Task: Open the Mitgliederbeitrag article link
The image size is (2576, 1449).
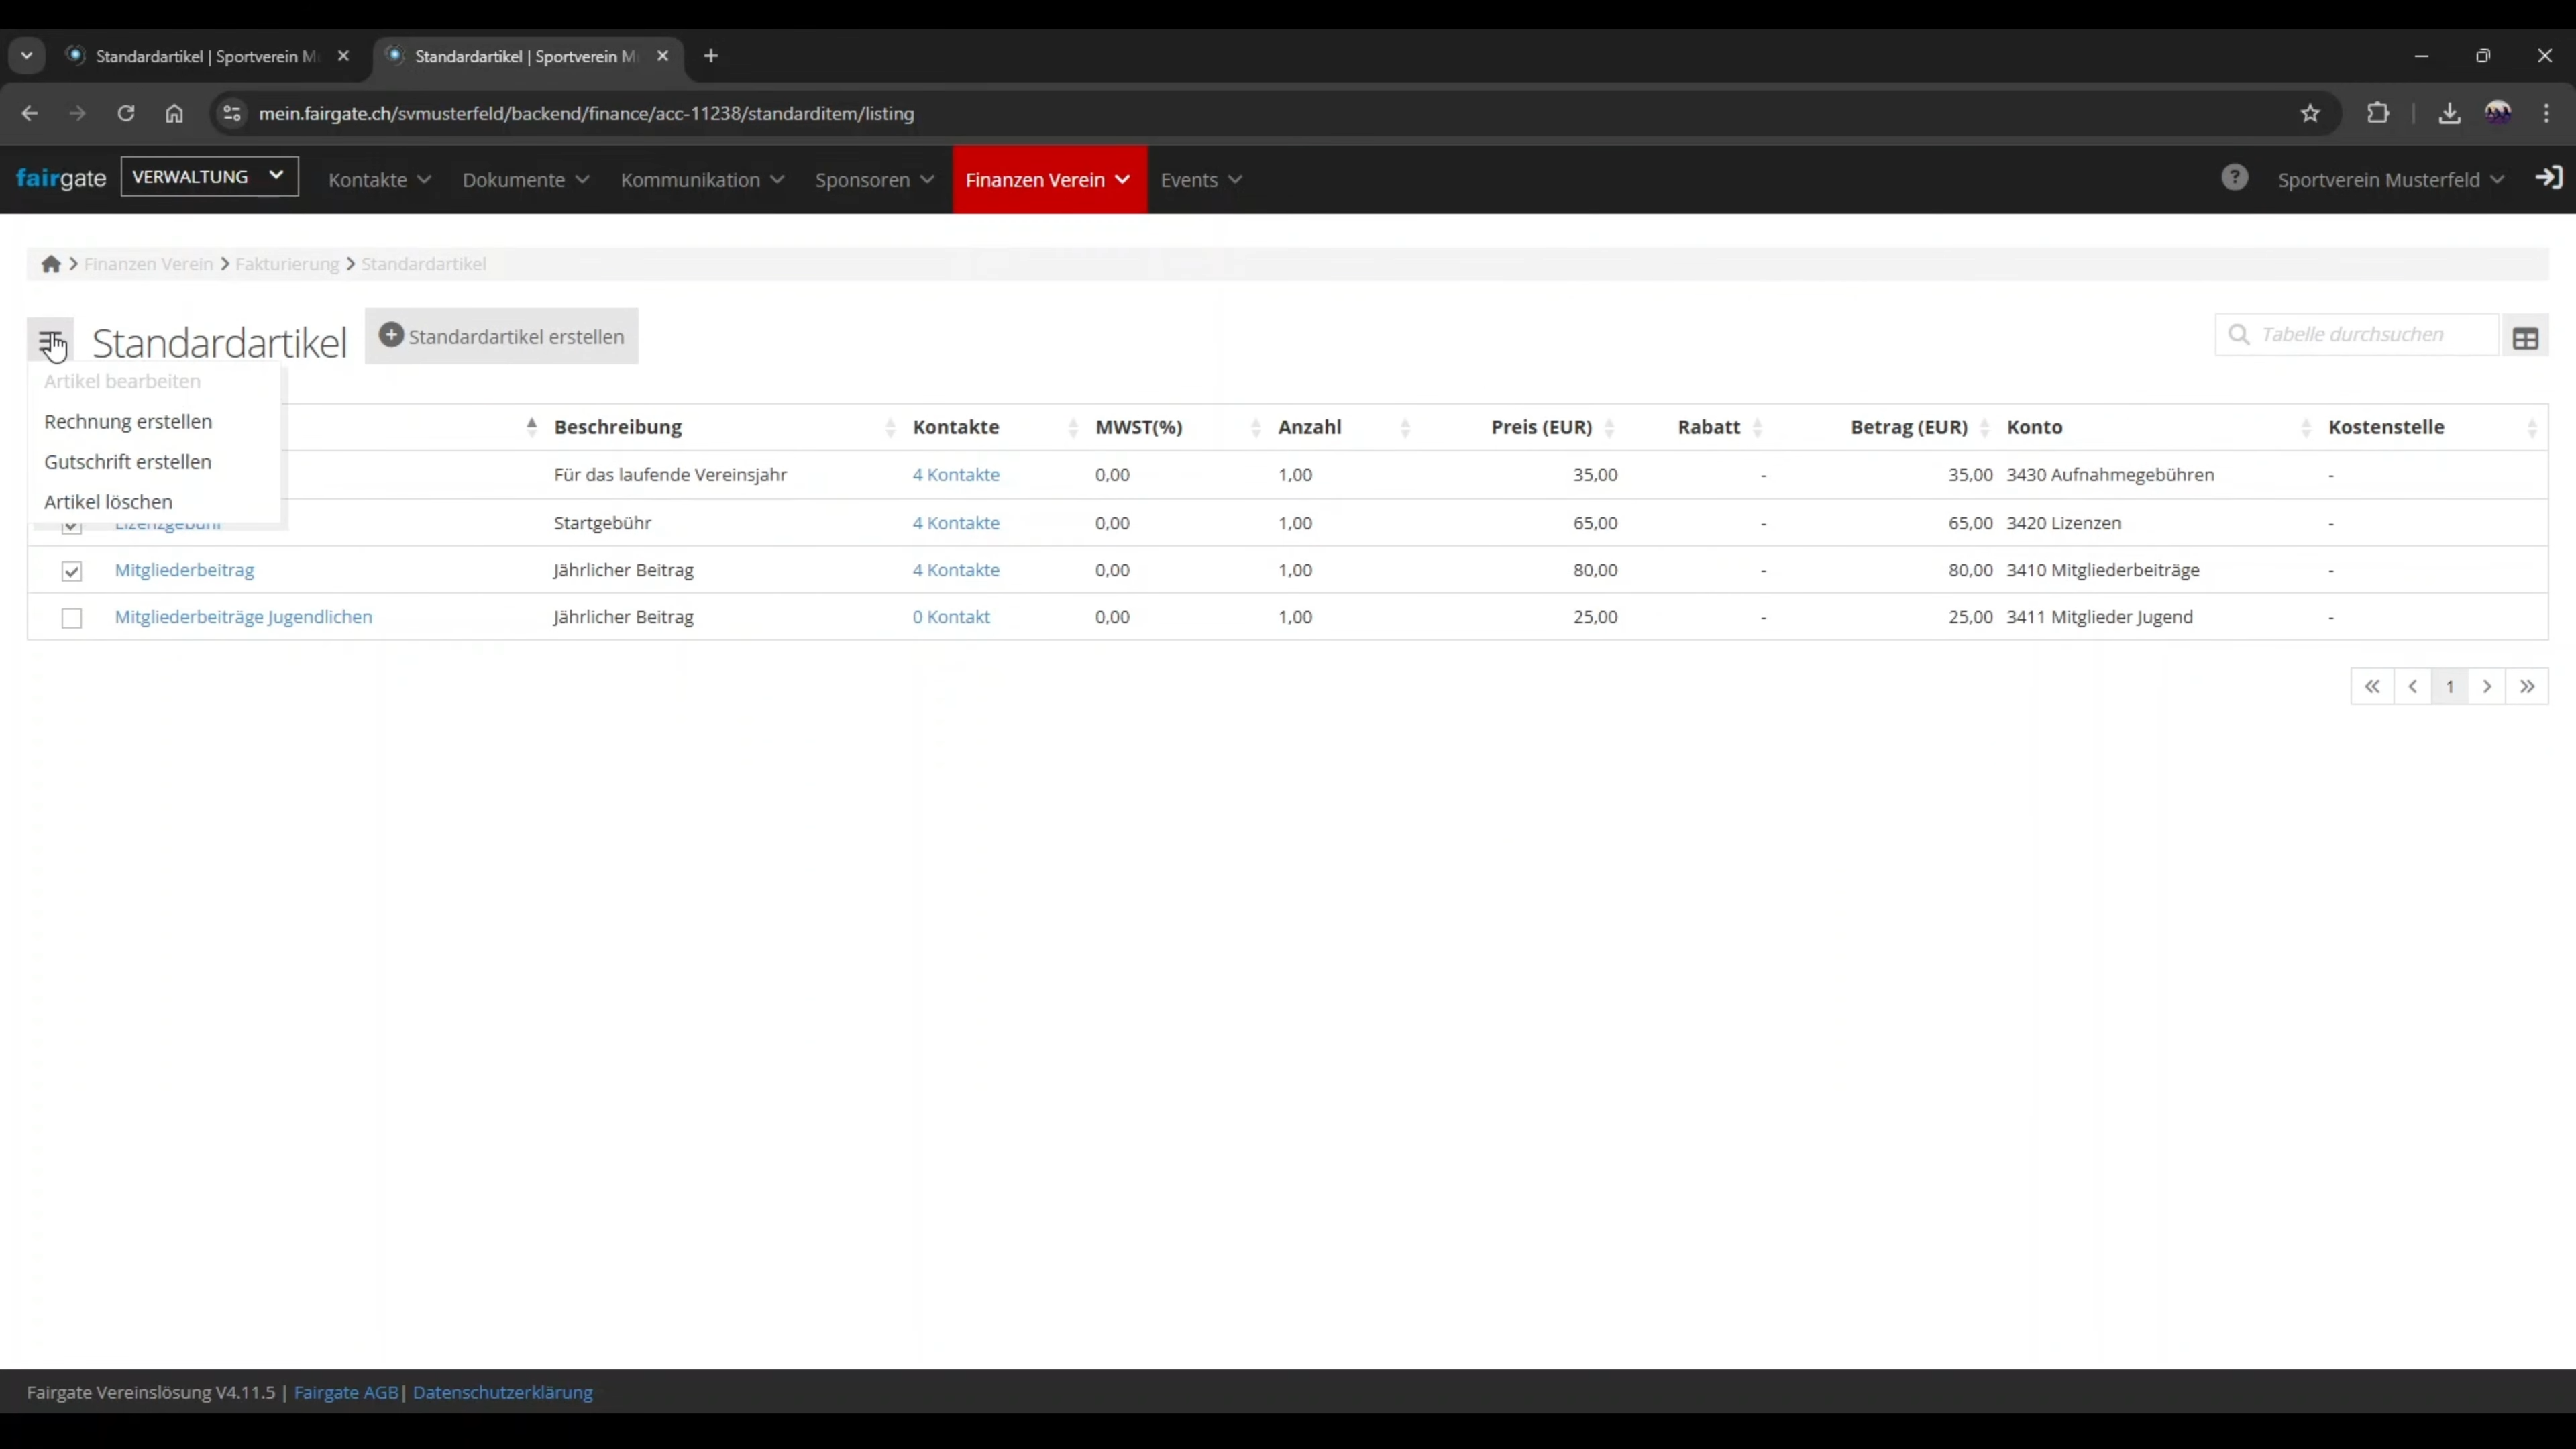Action: pos(184,570)
